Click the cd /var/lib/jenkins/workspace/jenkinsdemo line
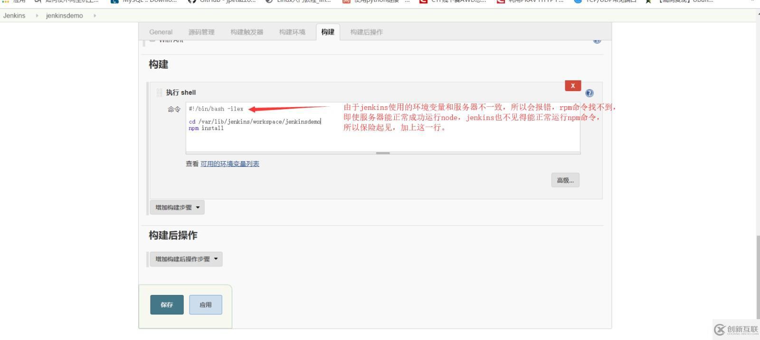 pos(255,121)
